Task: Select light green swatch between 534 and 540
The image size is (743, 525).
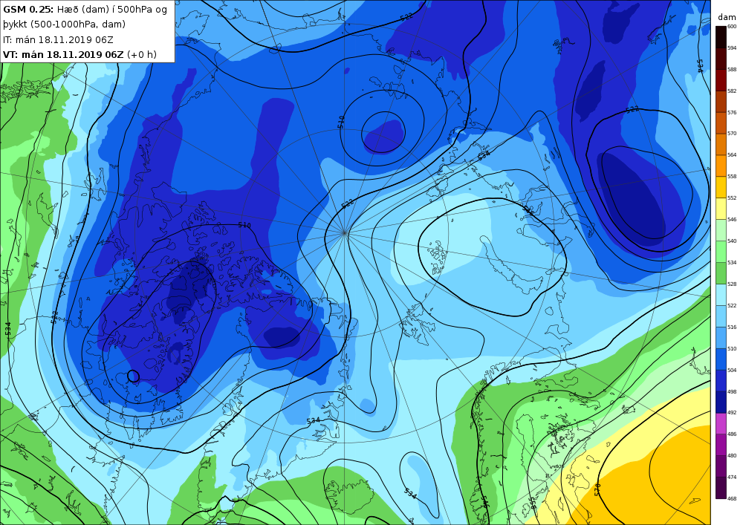Action: pos(721,252)
